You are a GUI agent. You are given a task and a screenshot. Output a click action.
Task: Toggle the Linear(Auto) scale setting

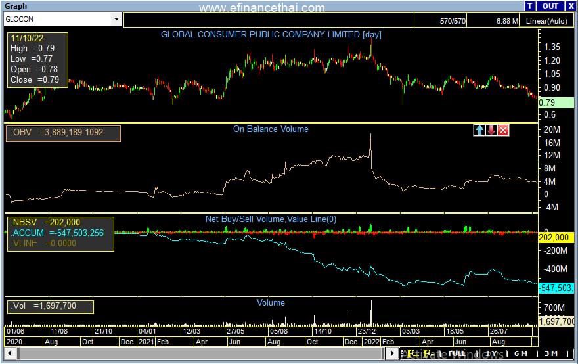click(x=546, y=21)
